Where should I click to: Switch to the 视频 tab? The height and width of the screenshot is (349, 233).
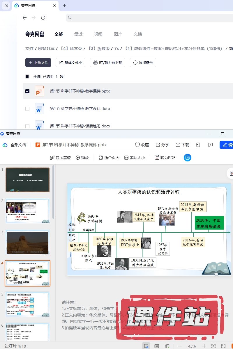pos(98,34)
